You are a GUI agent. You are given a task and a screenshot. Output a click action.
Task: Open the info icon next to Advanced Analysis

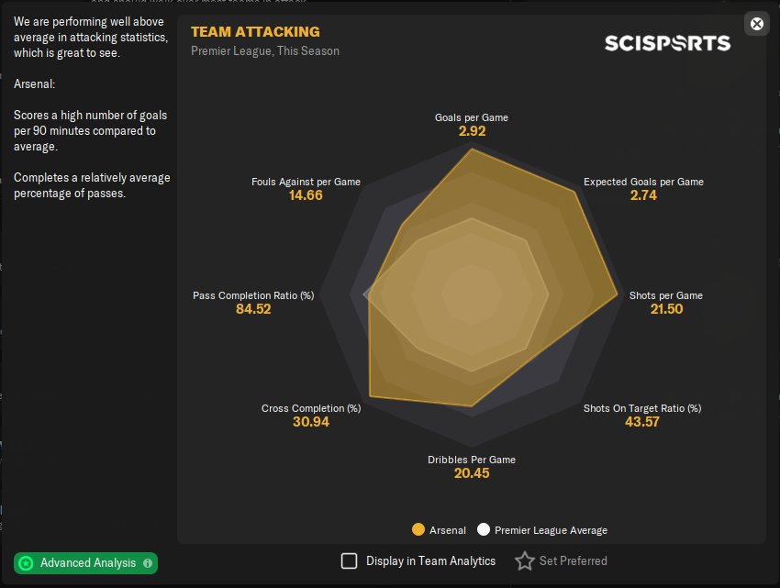tap(148, 563)
